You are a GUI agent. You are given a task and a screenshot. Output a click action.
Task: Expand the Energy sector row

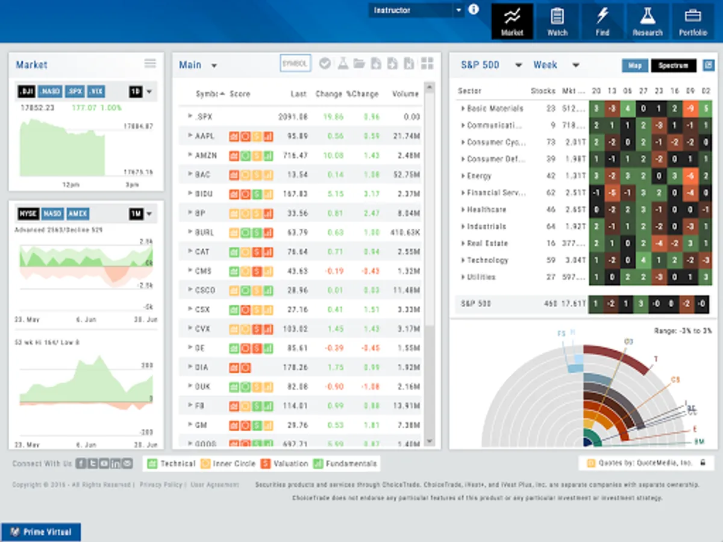[x=463, y=176]
